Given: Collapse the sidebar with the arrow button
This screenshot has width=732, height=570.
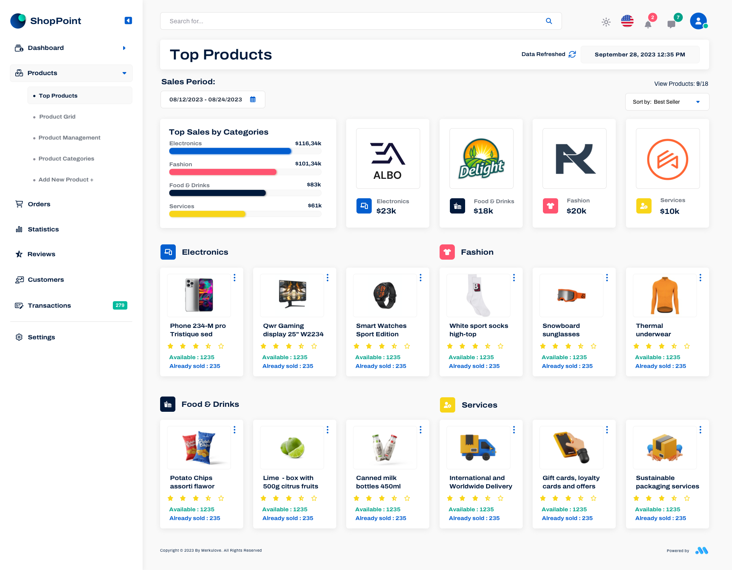Looking at the screenshot, I should pyautogui.click(x=128, y=20).
